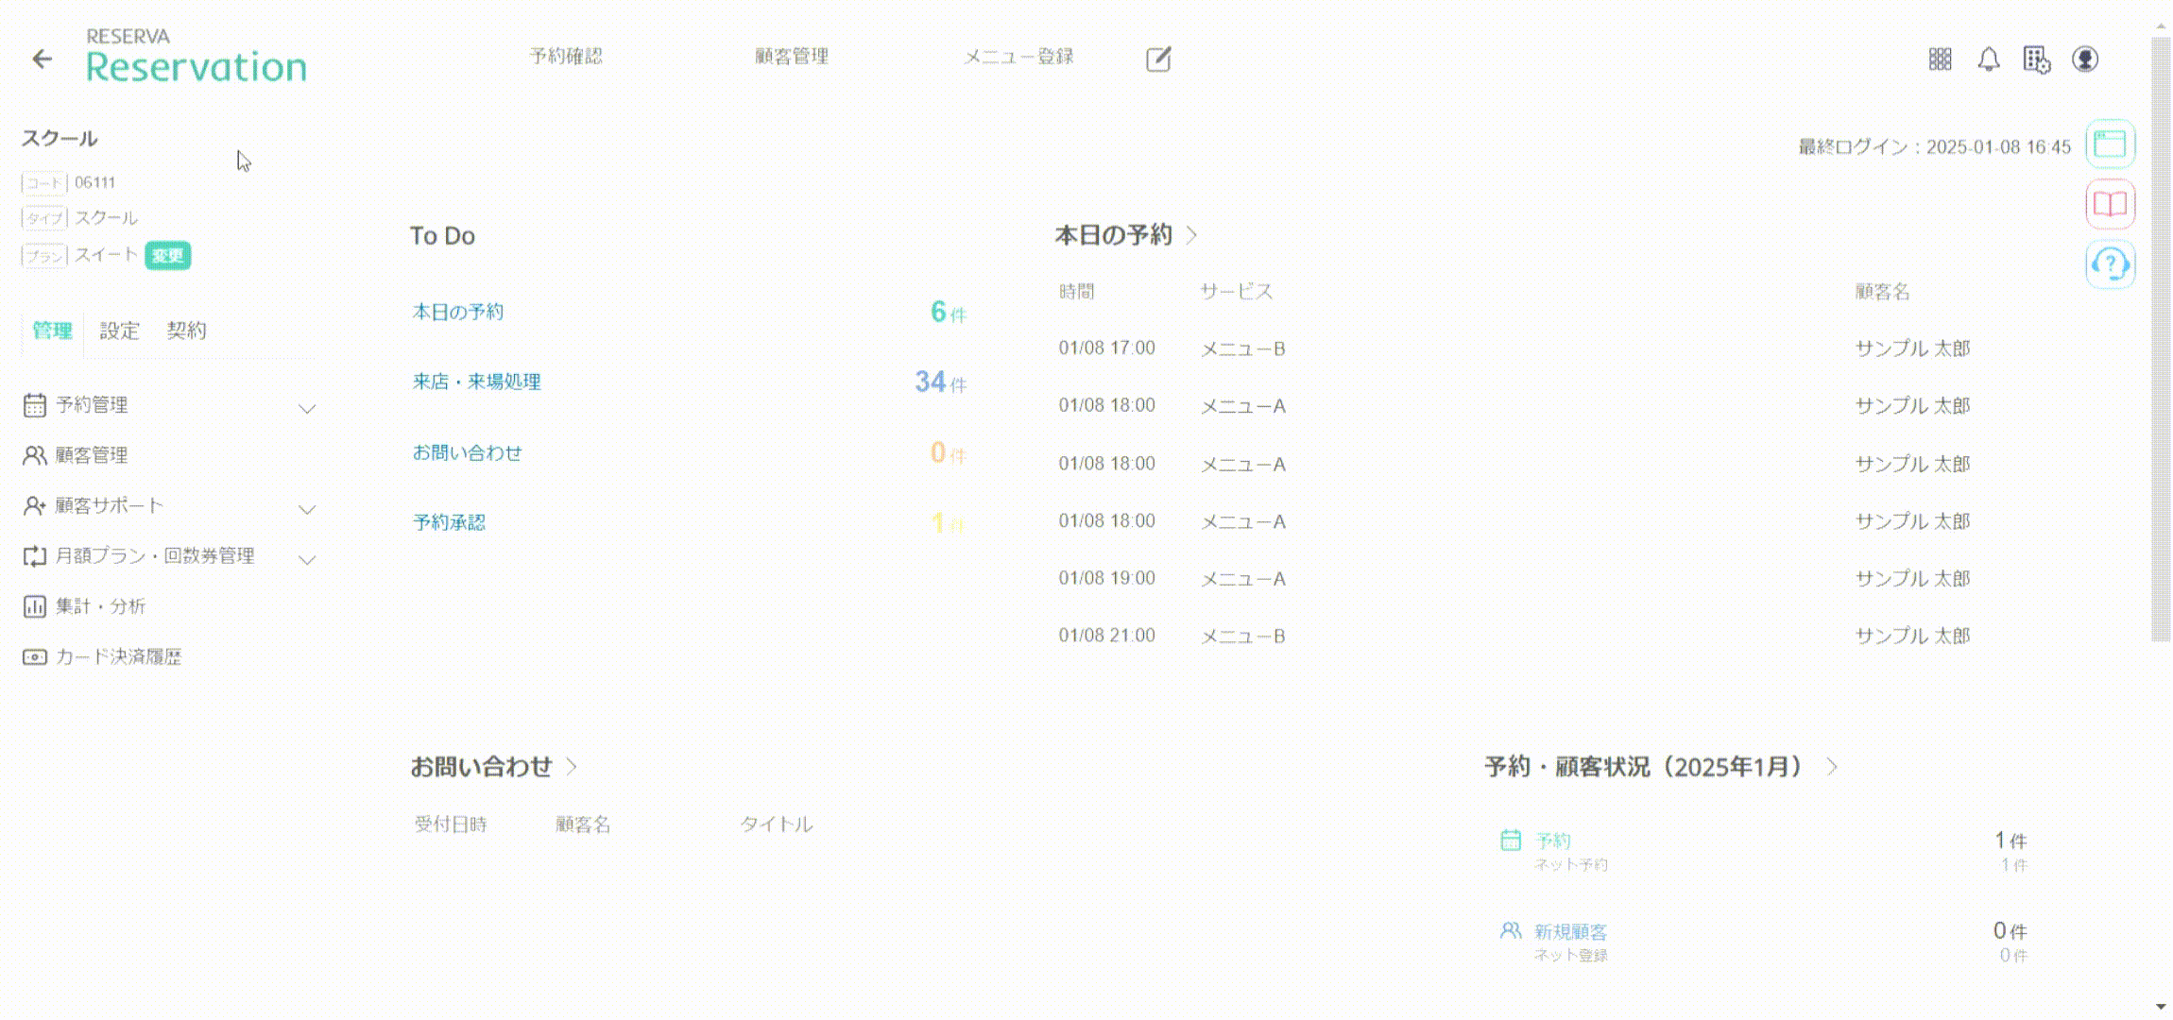Open カード決済履歴 in sidebar
The width and height of the screenshot is (2173, 1020).
118,656
